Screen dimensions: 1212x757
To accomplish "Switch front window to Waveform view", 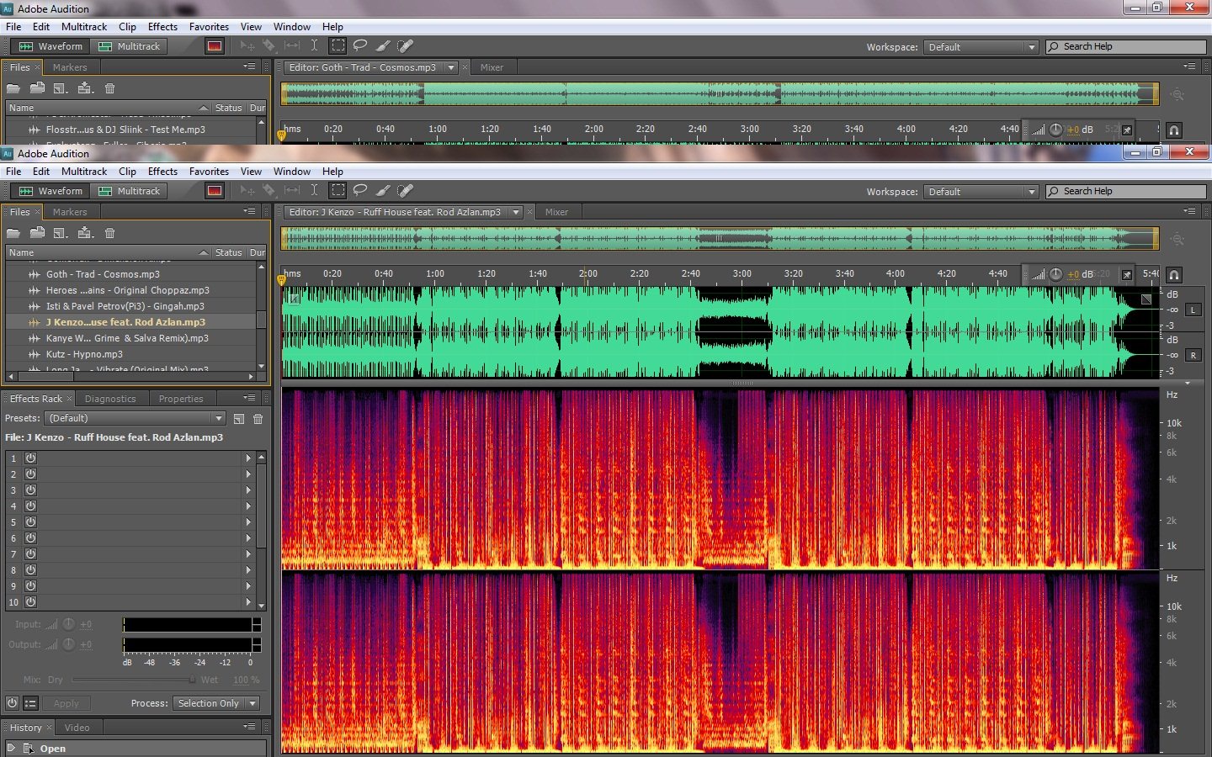I will (x=50, y=191).
